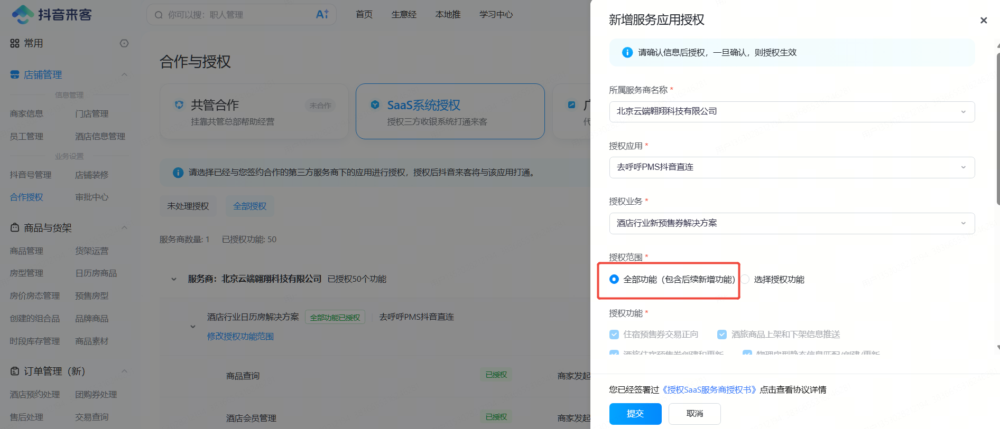The width and height of the screenshot is (1000, 429).
Task: Click the 取消 button
Action: (x=695, y=414)
